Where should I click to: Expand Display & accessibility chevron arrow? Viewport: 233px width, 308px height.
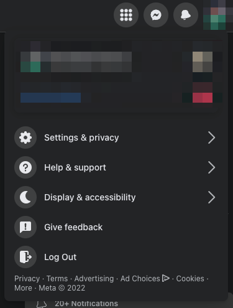click(211, 197)
